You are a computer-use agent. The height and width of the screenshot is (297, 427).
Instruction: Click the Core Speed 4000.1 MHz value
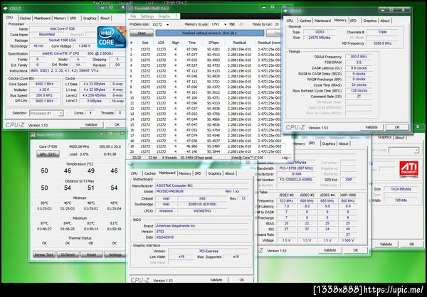(x=45, y=84)
